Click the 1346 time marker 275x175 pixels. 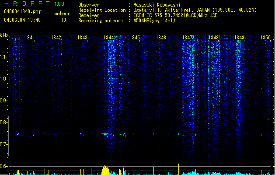[x=161, y=37]
